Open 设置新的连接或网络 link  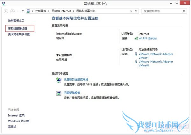coord(76,79)
